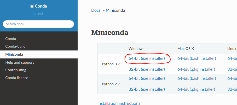Open Conda-build in the sidebar

pyautogui.click(x=15, y=46)
